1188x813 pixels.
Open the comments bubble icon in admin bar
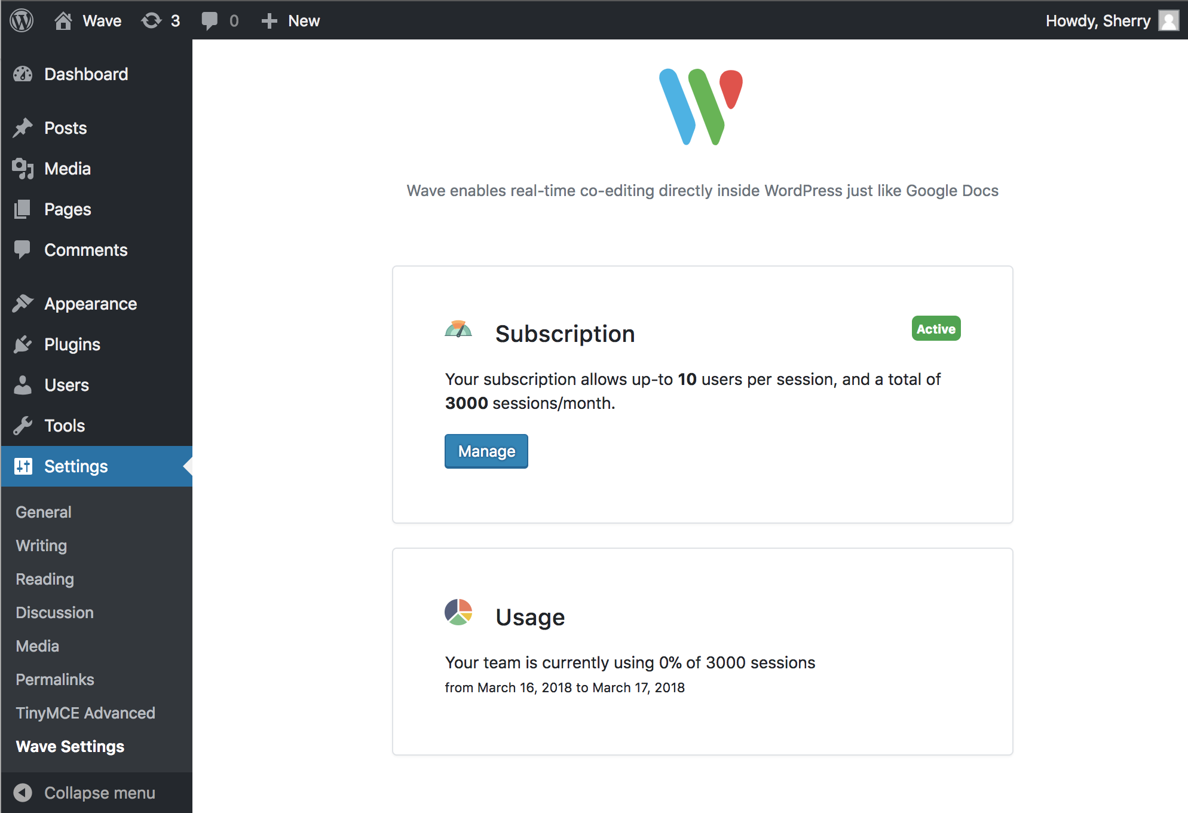click(209, 21)
